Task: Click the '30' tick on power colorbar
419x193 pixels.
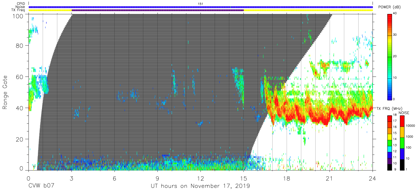Action: click(395, 35)
